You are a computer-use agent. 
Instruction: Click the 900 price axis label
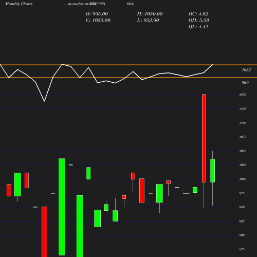pyautogui.click(x=242, y=235)
